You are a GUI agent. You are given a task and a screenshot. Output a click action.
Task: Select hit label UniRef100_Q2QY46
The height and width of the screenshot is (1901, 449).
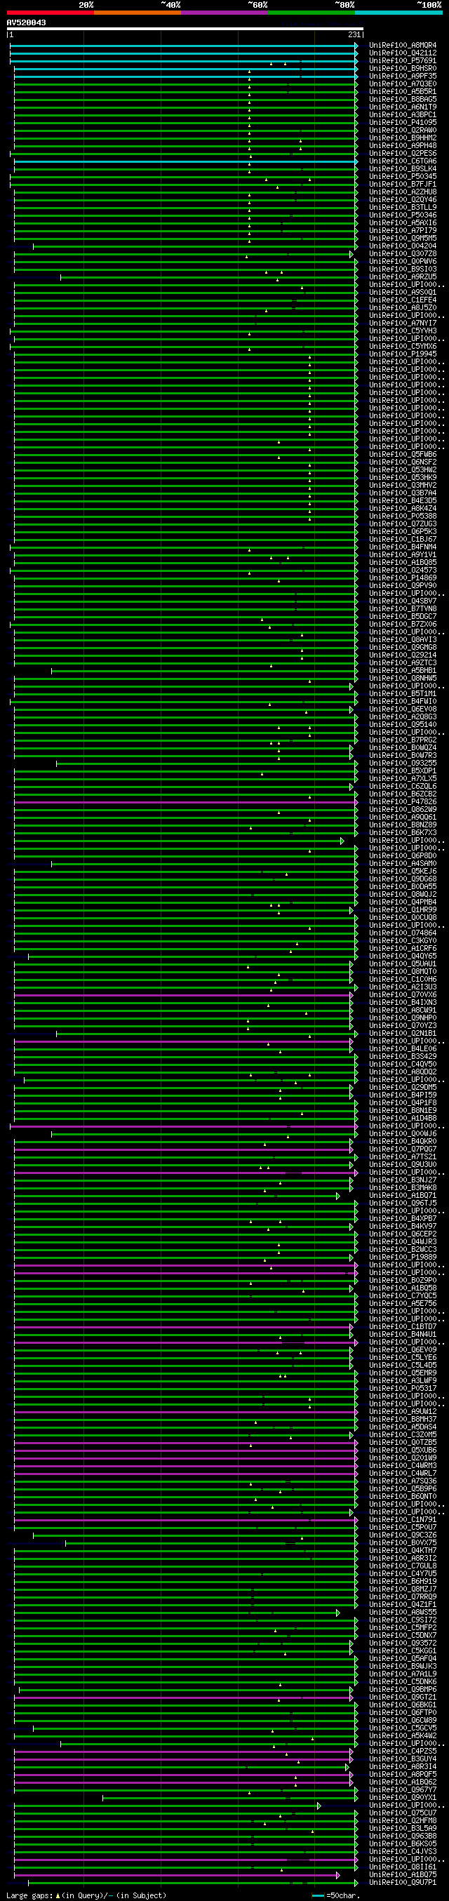[403, 200]
